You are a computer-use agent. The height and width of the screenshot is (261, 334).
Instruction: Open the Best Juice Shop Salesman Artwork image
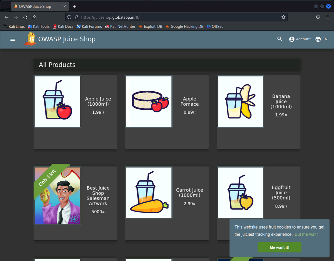tap(57, 196)
